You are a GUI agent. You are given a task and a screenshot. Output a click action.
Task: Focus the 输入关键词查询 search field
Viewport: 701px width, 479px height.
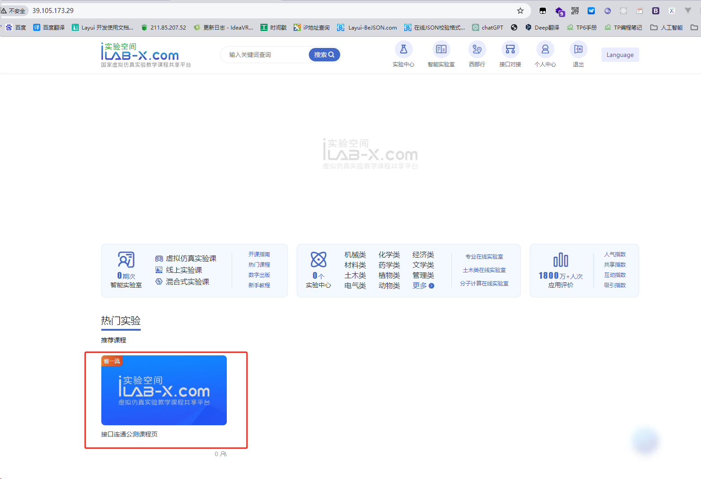coord(265,55)
